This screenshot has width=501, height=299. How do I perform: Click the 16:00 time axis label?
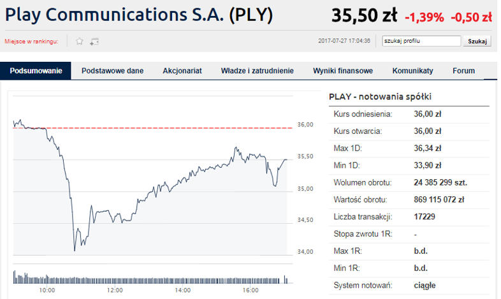[250, 290]
